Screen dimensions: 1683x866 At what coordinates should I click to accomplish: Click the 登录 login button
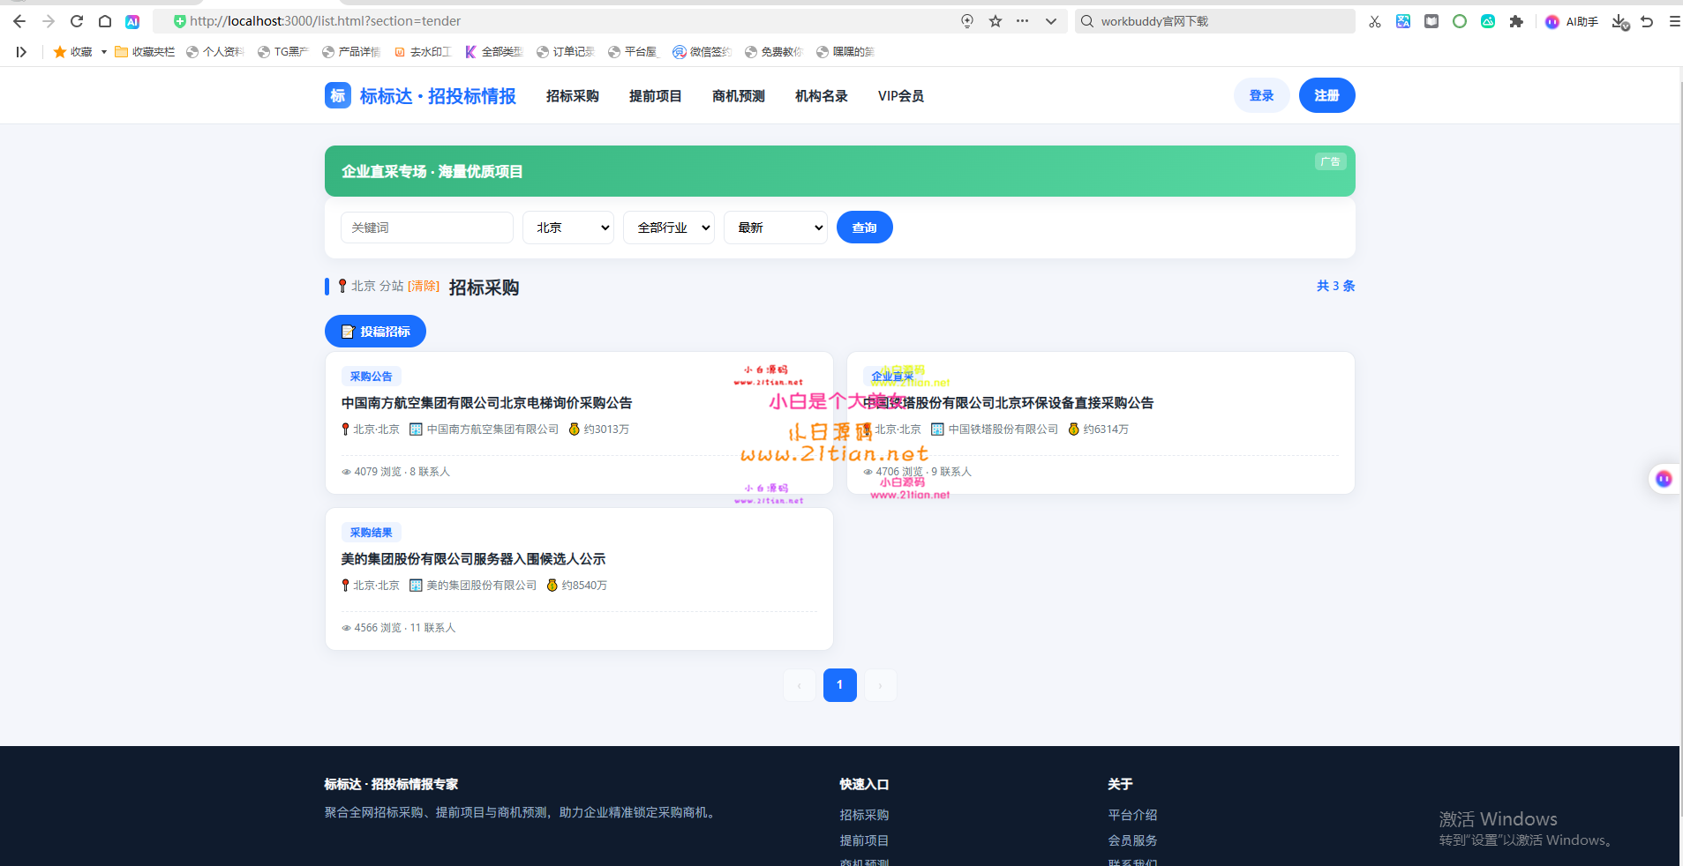(1261, 95)
